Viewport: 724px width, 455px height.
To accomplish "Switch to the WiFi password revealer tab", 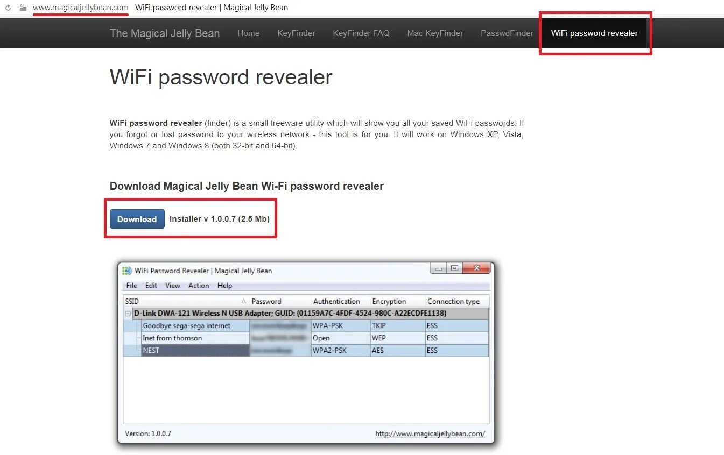I will pos(594,33).
